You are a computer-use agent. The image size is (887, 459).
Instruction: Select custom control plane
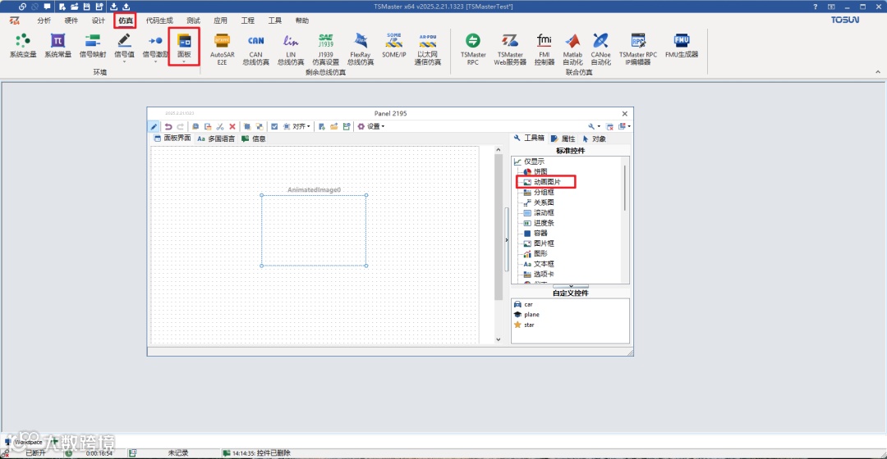click(x=526, y=315)
